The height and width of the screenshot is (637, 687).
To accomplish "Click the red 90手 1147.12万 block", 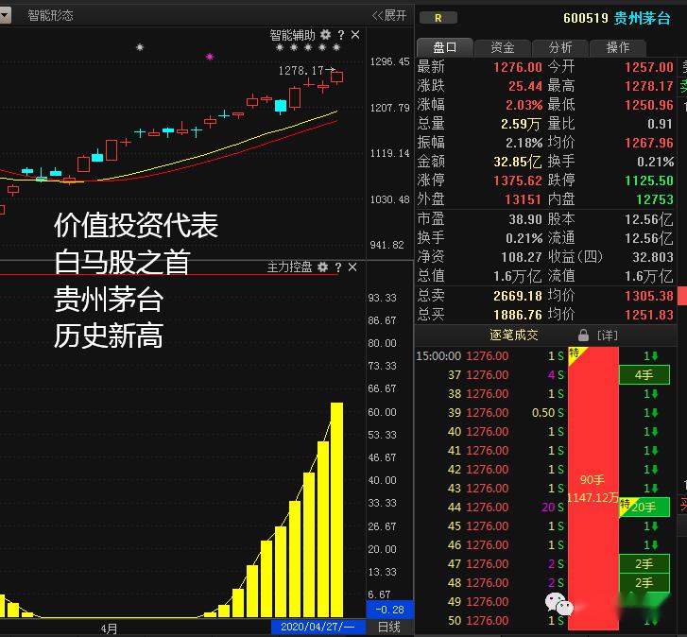I will [x=593, y=489].
